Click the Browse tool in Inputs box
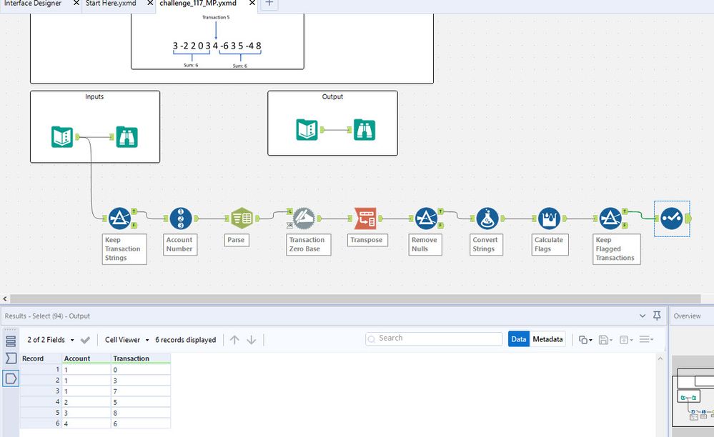This screenshot has width=714, height=437. pyautogui.click(x=127, y=137)
